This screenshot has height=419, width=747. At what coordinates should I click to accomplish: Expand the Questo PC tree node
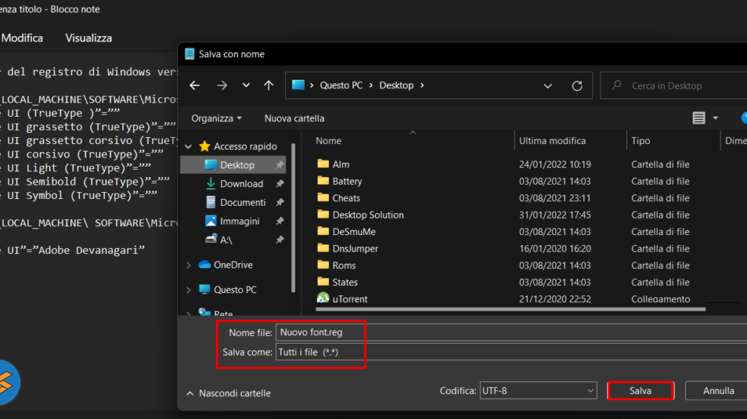point(189,290)
